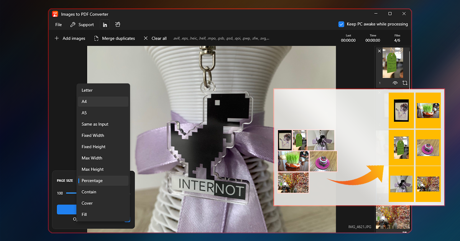Click Clear all in the toolbar
This screenshot has width=460, height=241.
pos(155,38)
